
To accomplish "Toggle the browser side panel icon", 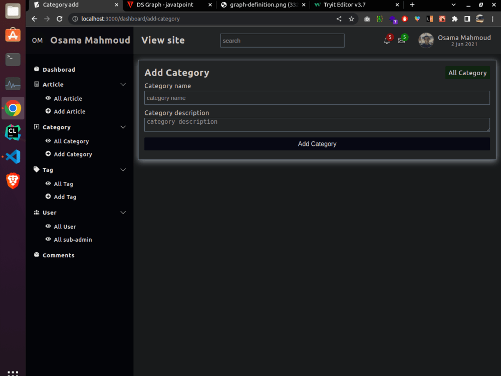I will tap(467, 19).
